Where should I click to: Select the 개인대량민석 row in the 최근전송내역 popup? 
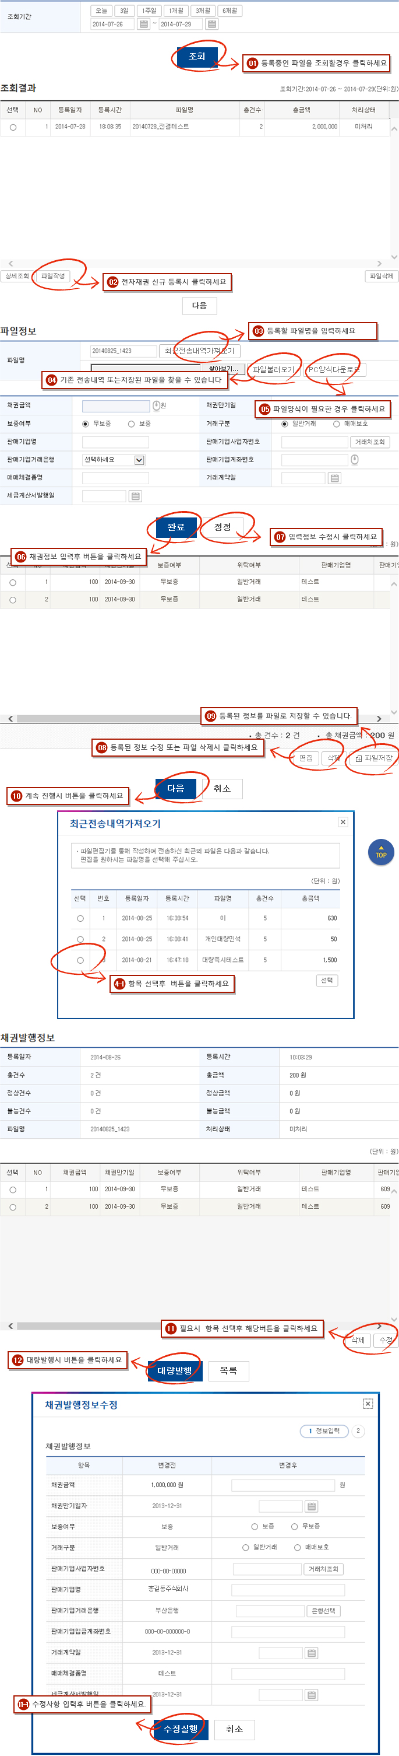pos(80,939)
